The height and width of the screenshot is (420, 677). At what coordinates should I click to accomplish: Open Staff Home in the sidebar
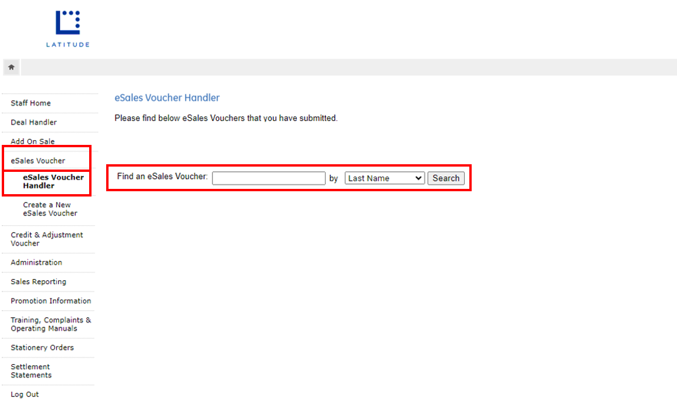point(31,103)
